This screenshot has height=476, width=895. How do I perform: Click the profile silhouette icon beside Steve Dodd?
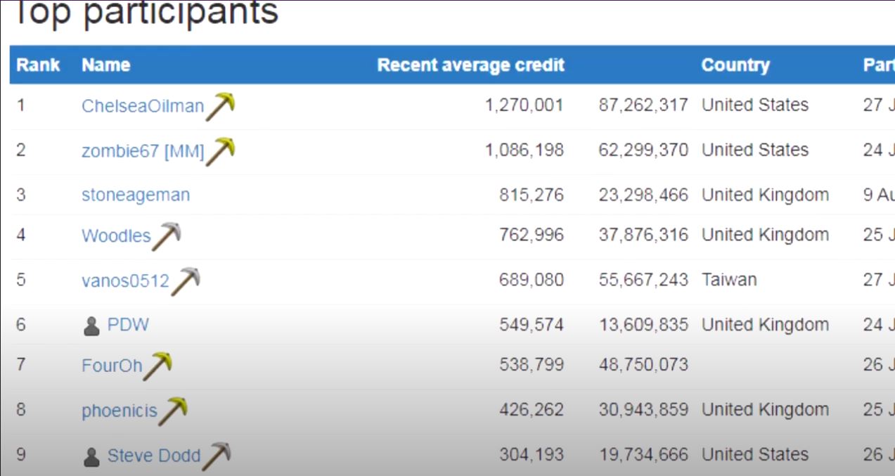tap(91, 458)
